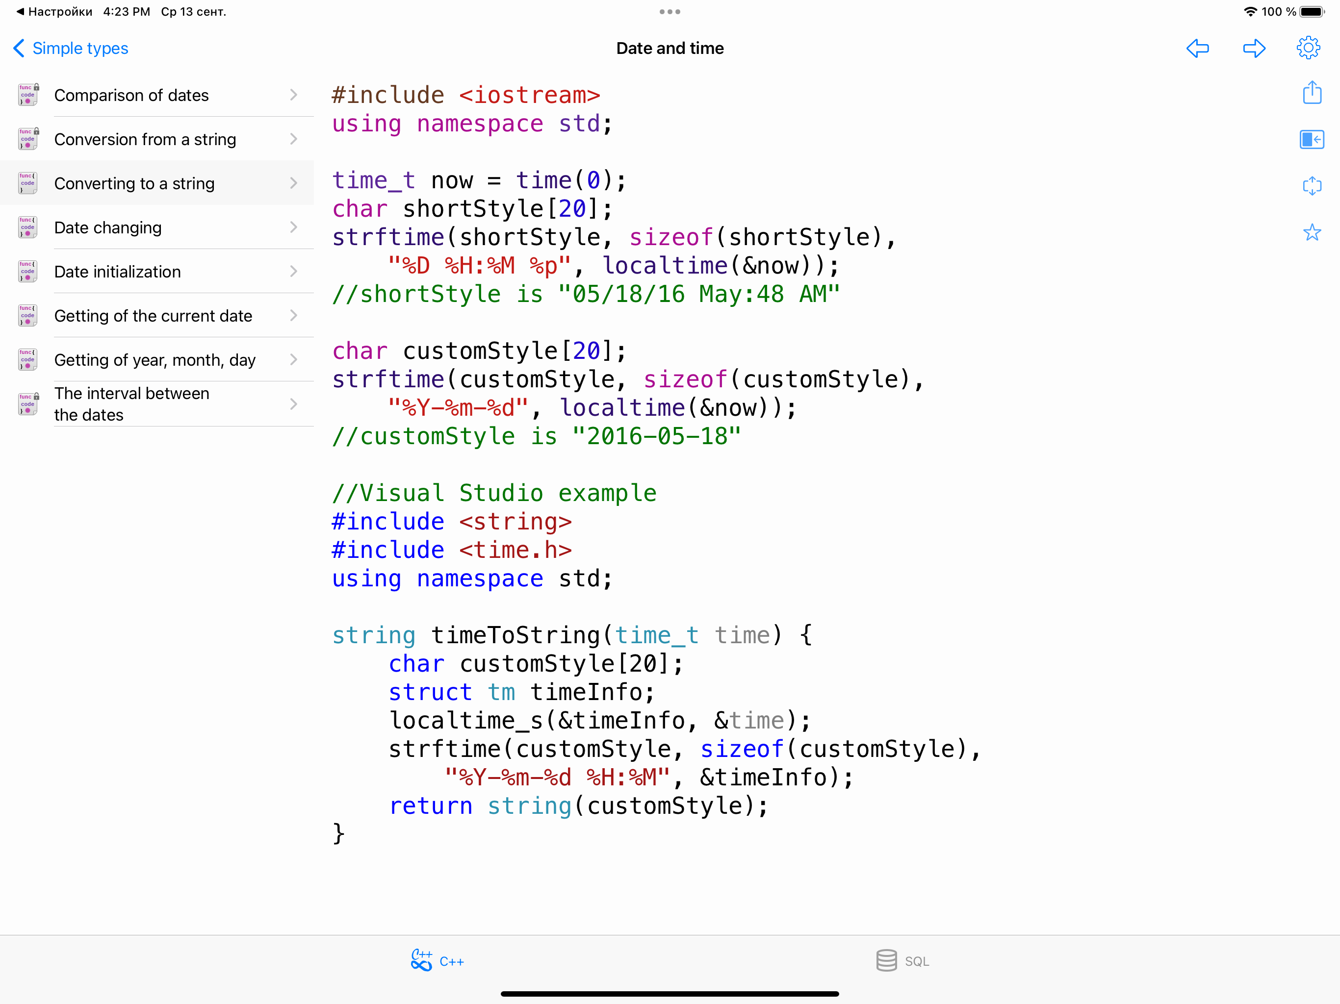This screenshot has width=1340, height=1004.
Task: Tap the share icon
Action: click(1312, 93)
